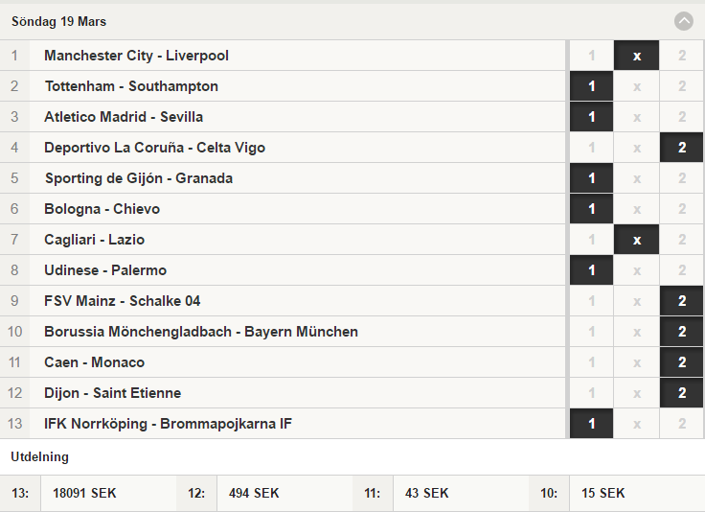Select draw (x) for Manchester City - Liverpool
The width and height of the screenshot is (705, 512).
[x=637, y=56]
